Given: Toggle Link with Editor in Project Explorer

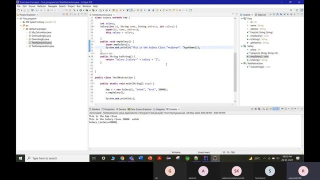Looking at the screenshot, I should (67, 14).
